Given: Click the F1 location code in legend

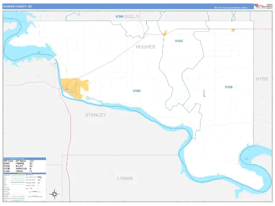Looking at the screenshot, I should pos(31,171).
